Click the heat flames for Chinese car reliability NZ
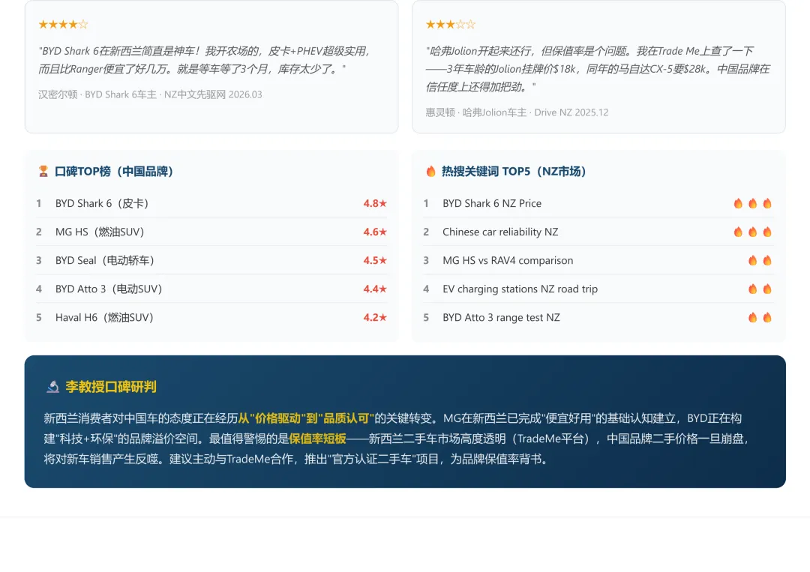Viewport: 810px width, 572px height. (753, 232)
